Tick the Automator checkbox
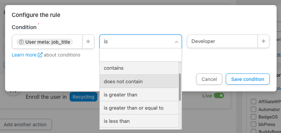The width and height of the screenshot is (281, 133). 254,109
